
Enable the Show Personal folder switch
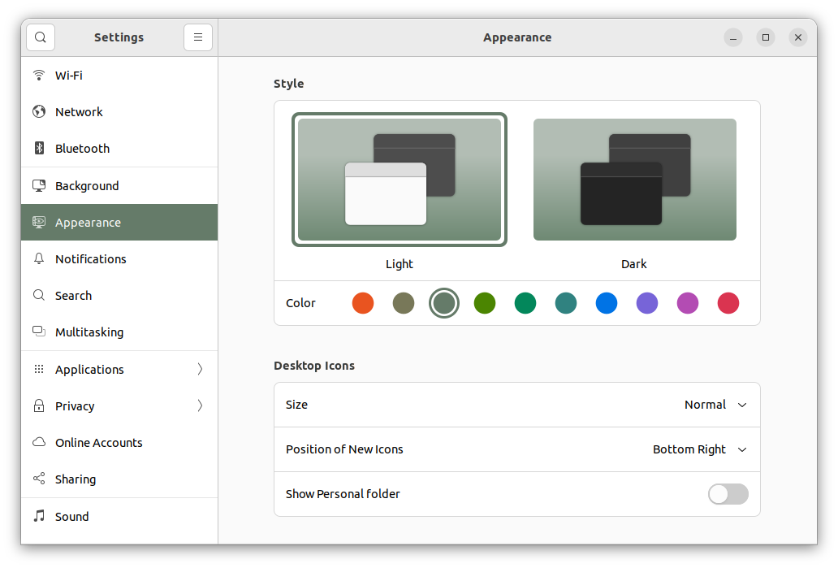[x=728, y=494]
